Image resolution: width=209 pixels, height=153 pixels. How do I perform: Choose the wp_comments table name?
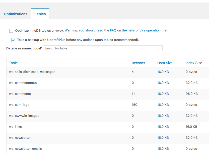(20, 94)
